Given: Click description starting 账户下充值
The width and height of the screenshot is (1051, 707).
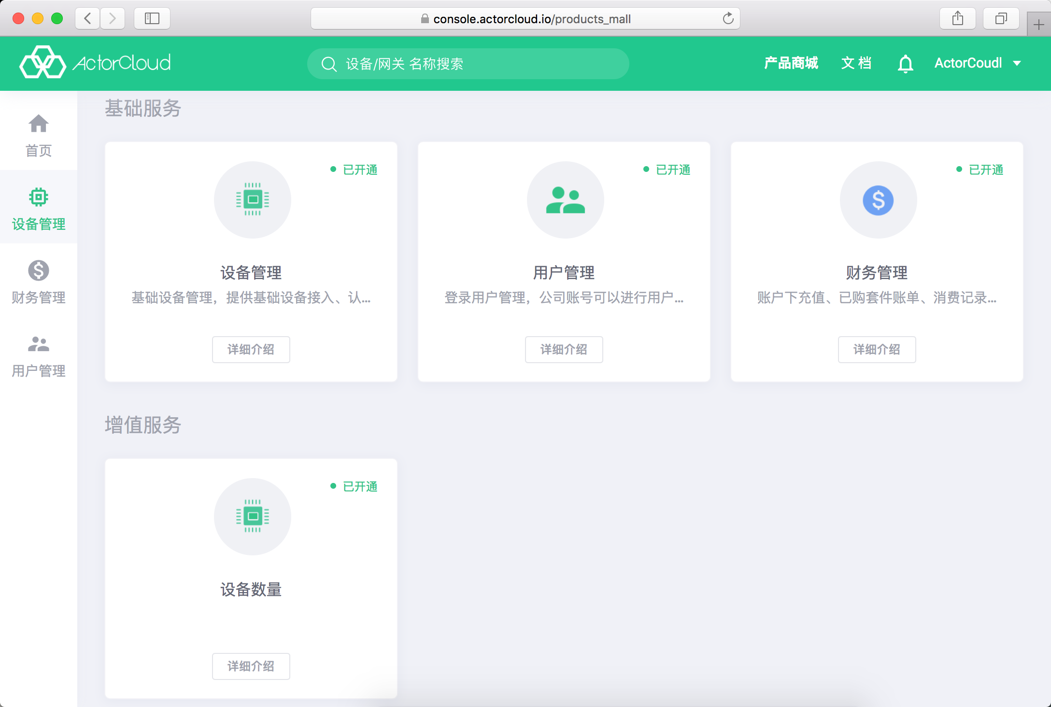Looking at the screenshot, I should (877, 297).
